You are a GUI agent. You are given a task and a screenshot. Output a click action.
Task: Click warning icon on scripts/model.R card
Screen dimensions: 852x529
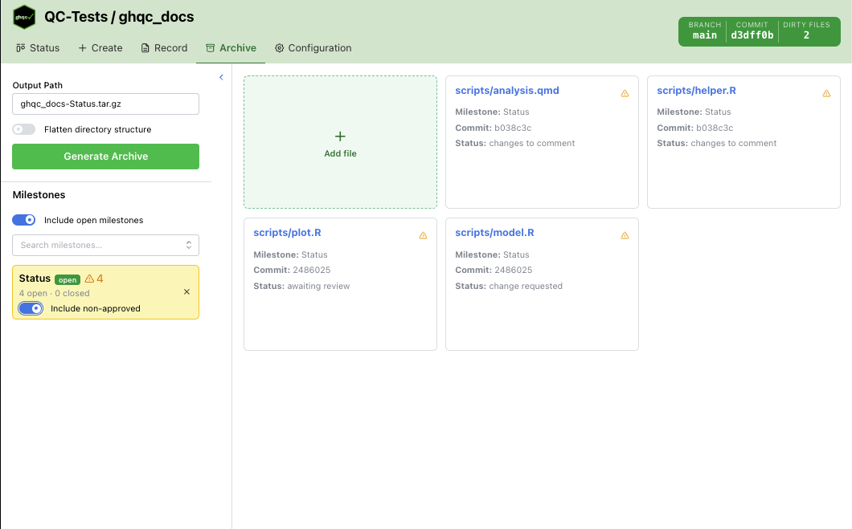(625, 235)
